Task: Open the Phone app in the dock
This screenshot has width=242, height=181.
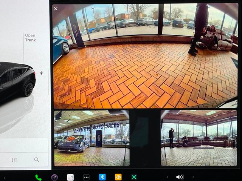Action: tap(38, 177)
